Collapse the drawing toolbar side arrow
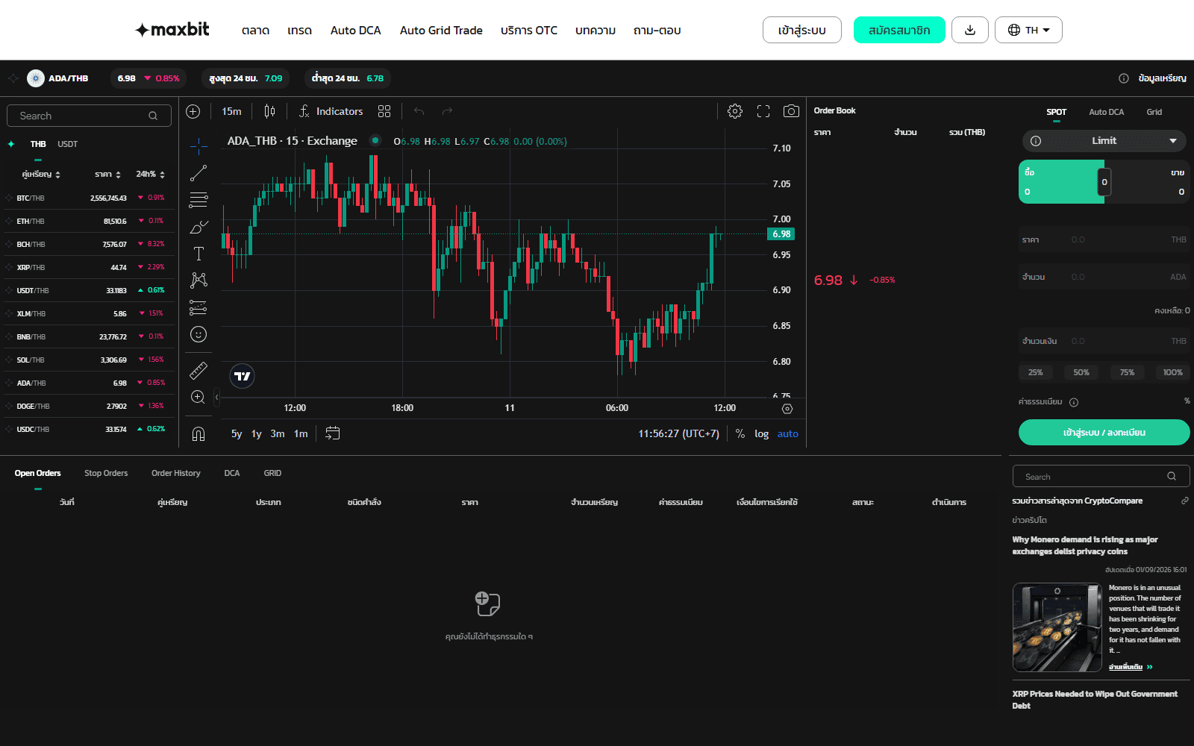 click(216, 397)
